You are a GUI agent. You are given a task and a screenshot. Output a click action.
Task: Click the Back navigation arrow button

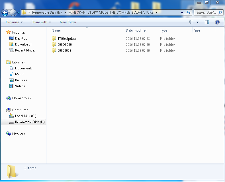coord(5,13)
